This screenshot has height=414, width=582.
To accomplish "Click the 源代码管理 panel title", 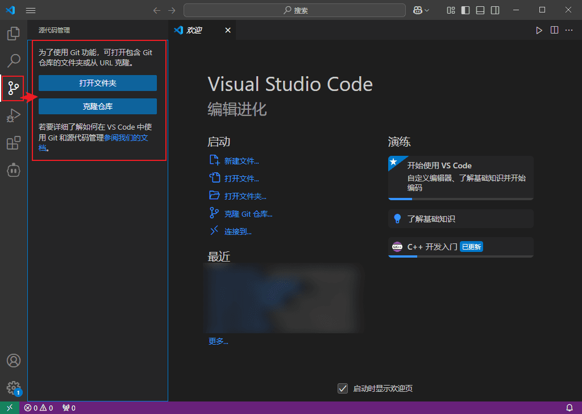I will click(x=54, y=30).
